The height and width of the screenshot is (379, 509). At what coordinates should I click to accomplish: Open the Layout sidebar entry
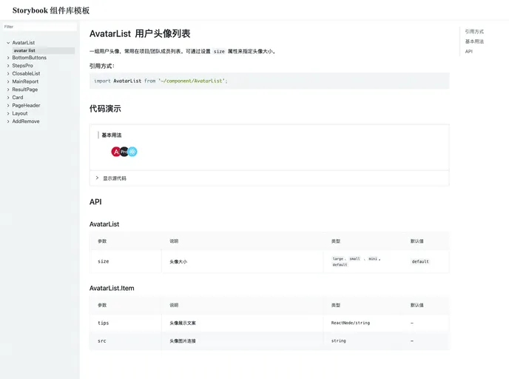[x=20, y=113]
